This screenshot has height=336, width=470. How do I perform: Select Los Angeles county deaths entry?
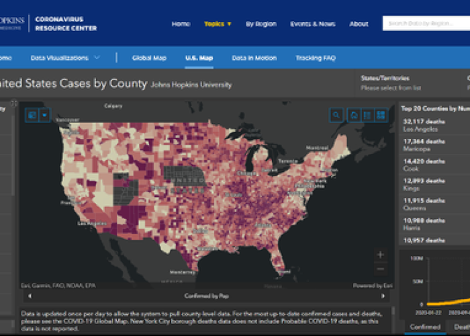434,126
